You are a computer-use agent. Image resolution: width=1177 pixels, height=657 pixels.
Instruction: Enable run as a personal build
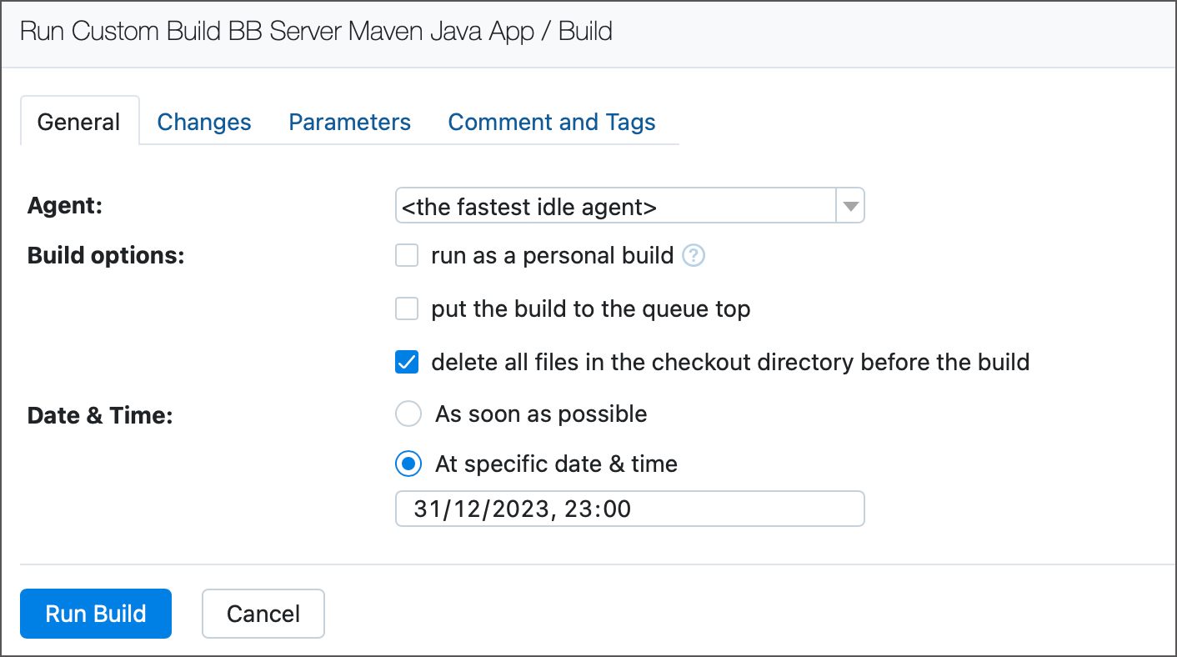[406, 255]
